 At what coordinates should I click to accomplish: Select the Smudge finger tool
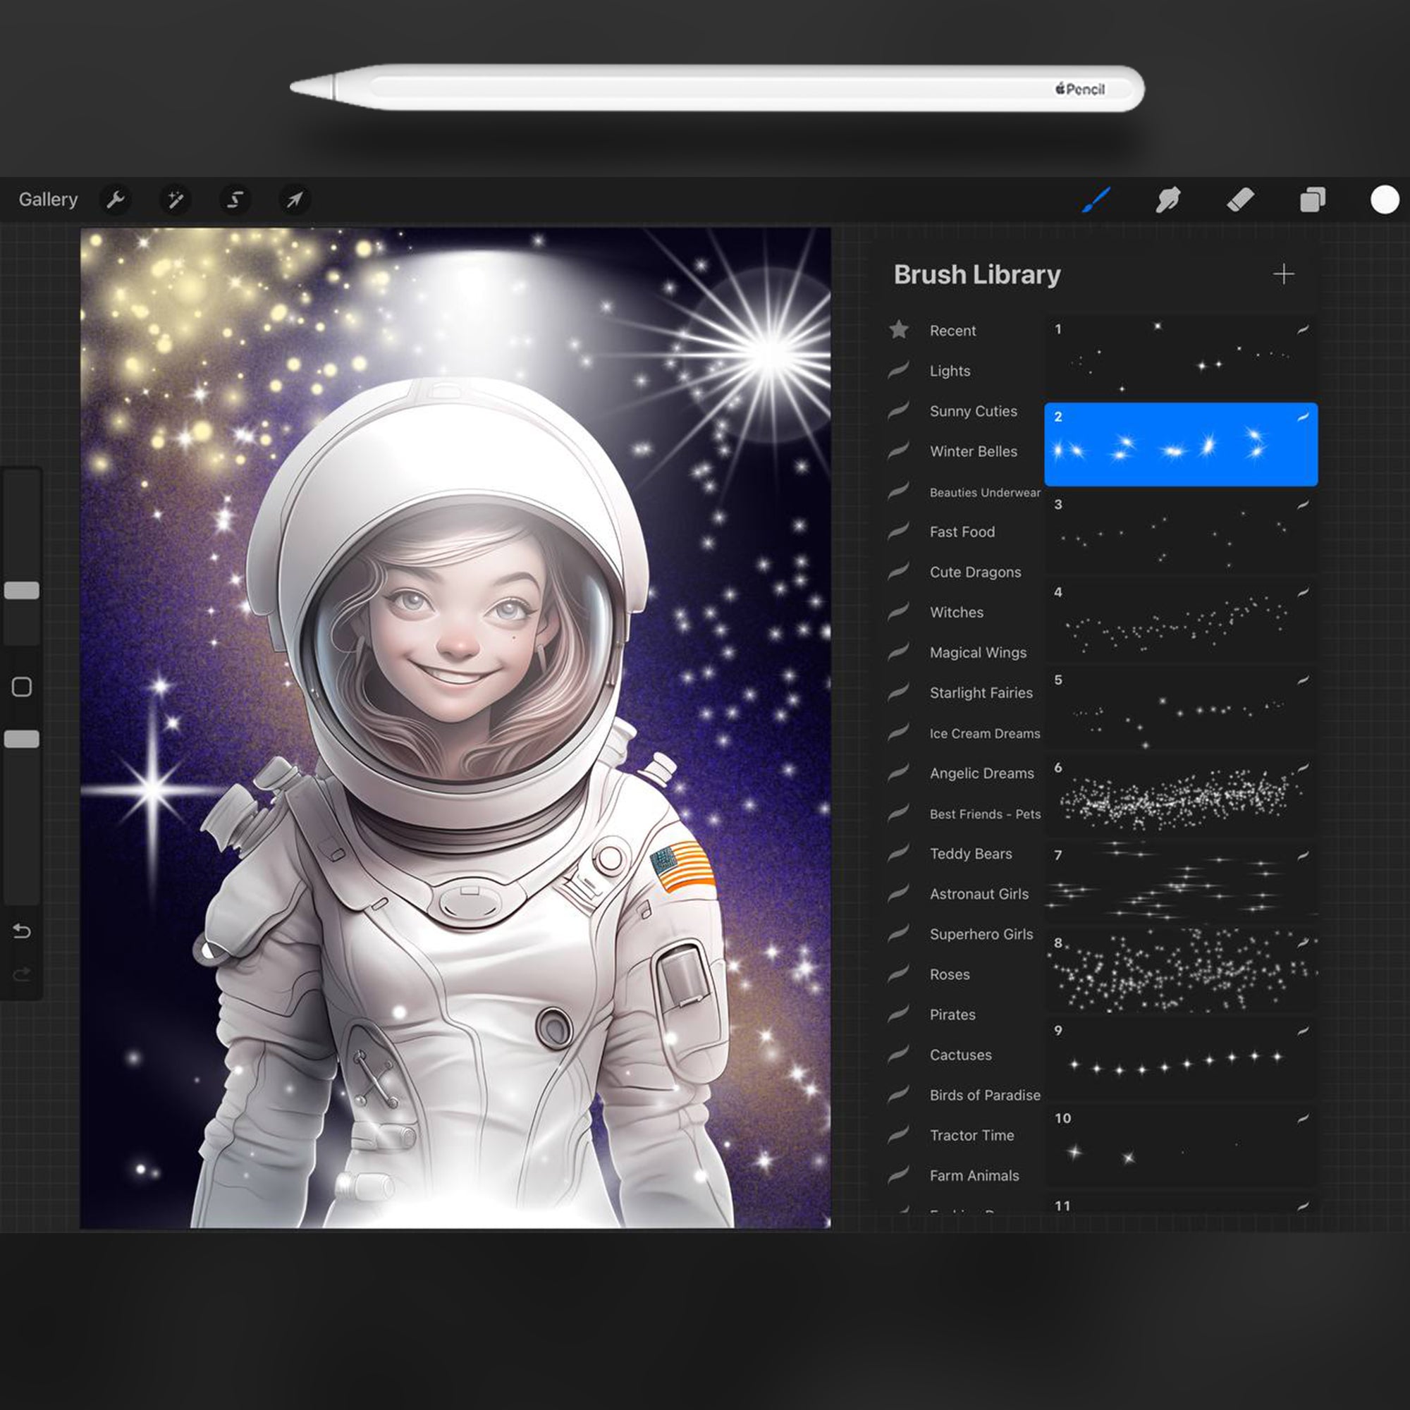coord(1167,200)
